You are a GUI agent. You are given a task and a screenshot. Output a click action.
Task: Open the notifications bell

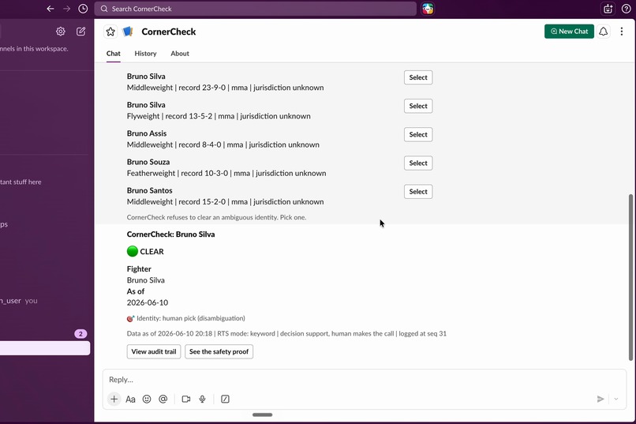pyautogui.click(x=603, y=32)
